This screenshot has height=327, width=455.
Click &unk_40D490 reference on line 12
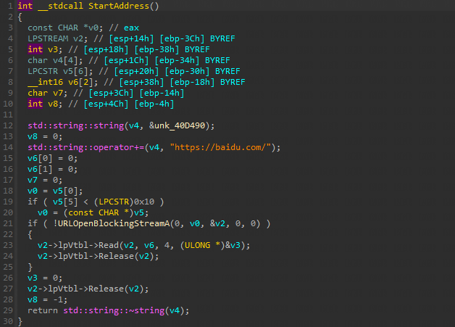point(177,125)
